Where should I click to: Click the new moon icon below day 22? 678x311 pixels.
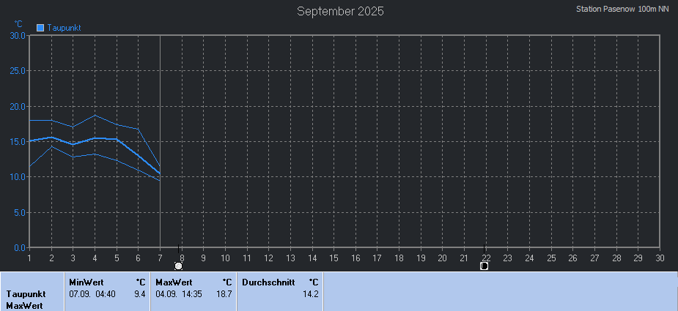pyautogui.click(x=484, y=266)
